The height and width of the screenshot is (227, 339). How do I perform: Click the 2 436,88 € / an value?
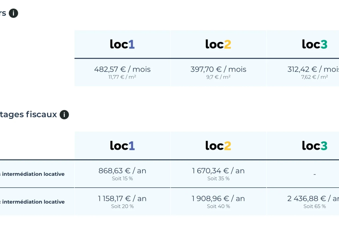coord(313,199)
